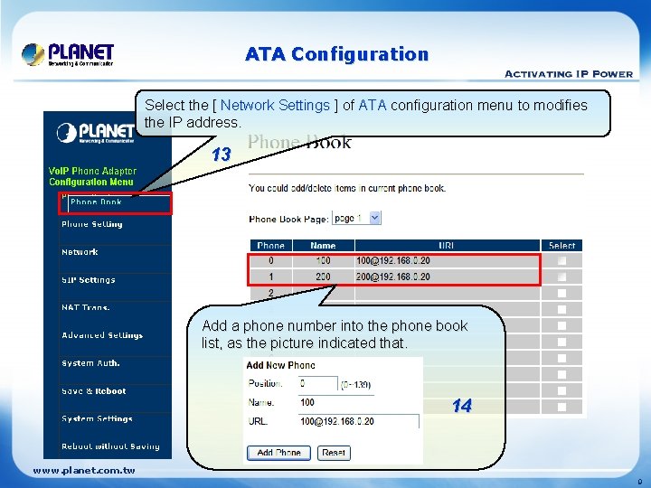The height and width of the screenshot is (488, 651).
Task: Expand the Phone Book Page dropdown
Action: (356, 218)
